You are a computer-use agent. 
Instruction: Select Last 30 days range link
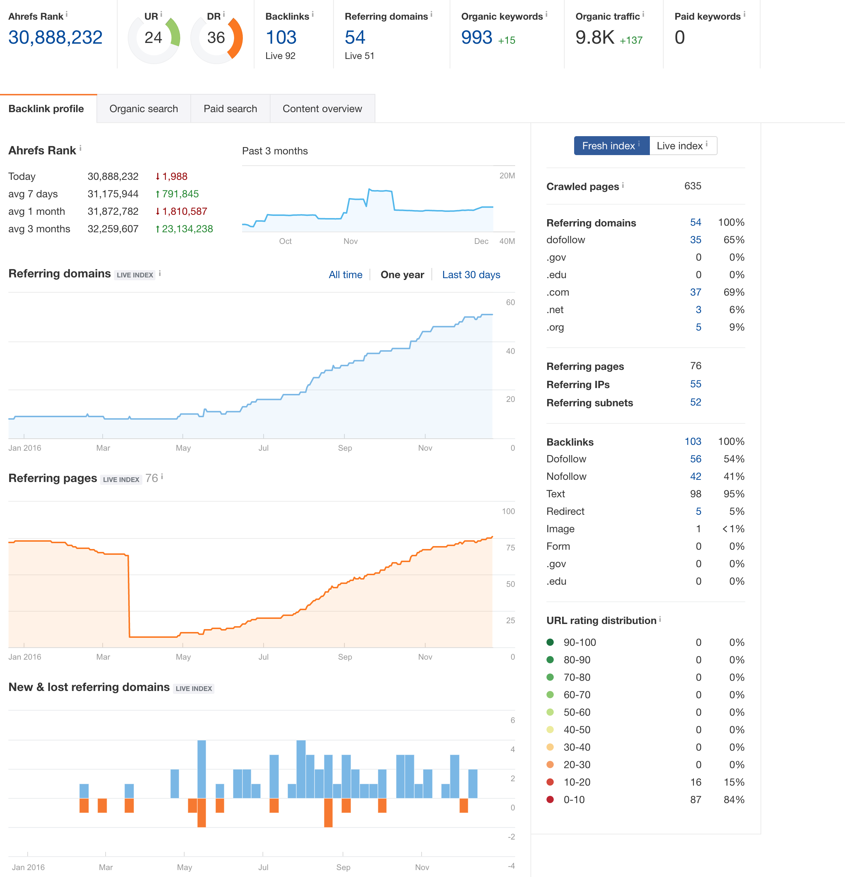tap(471, 275)
